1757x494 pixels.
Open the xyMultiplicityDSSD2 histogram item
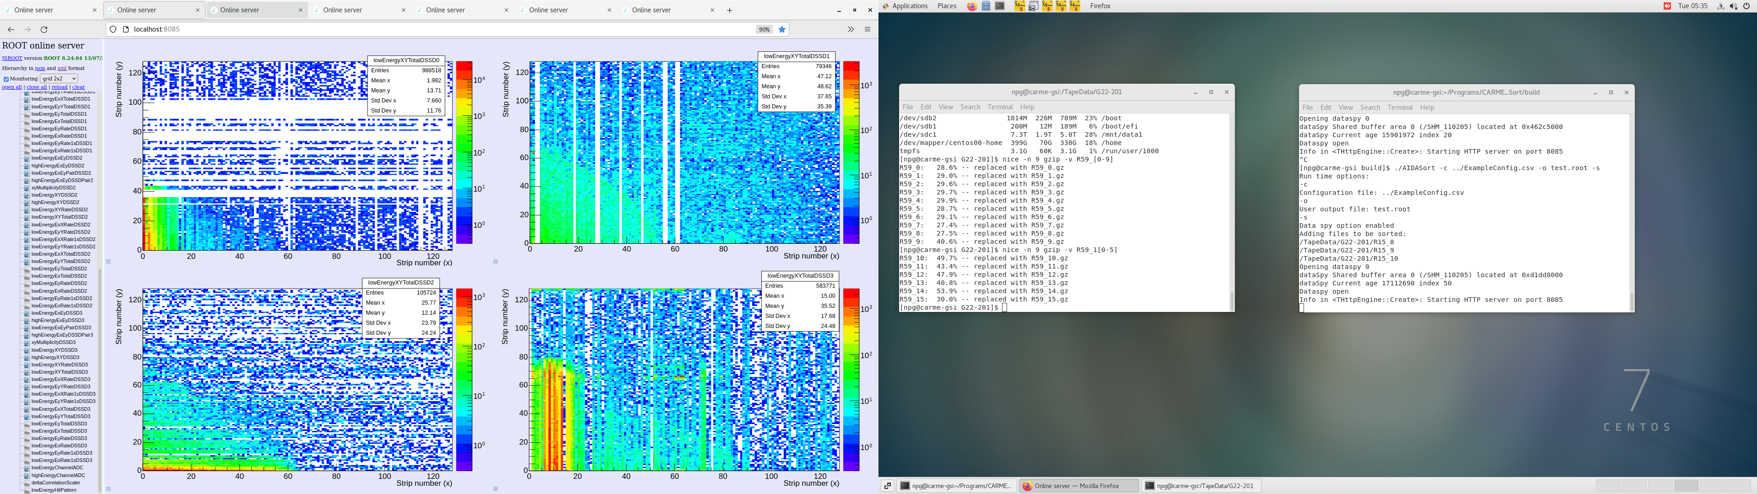point(53,188)
